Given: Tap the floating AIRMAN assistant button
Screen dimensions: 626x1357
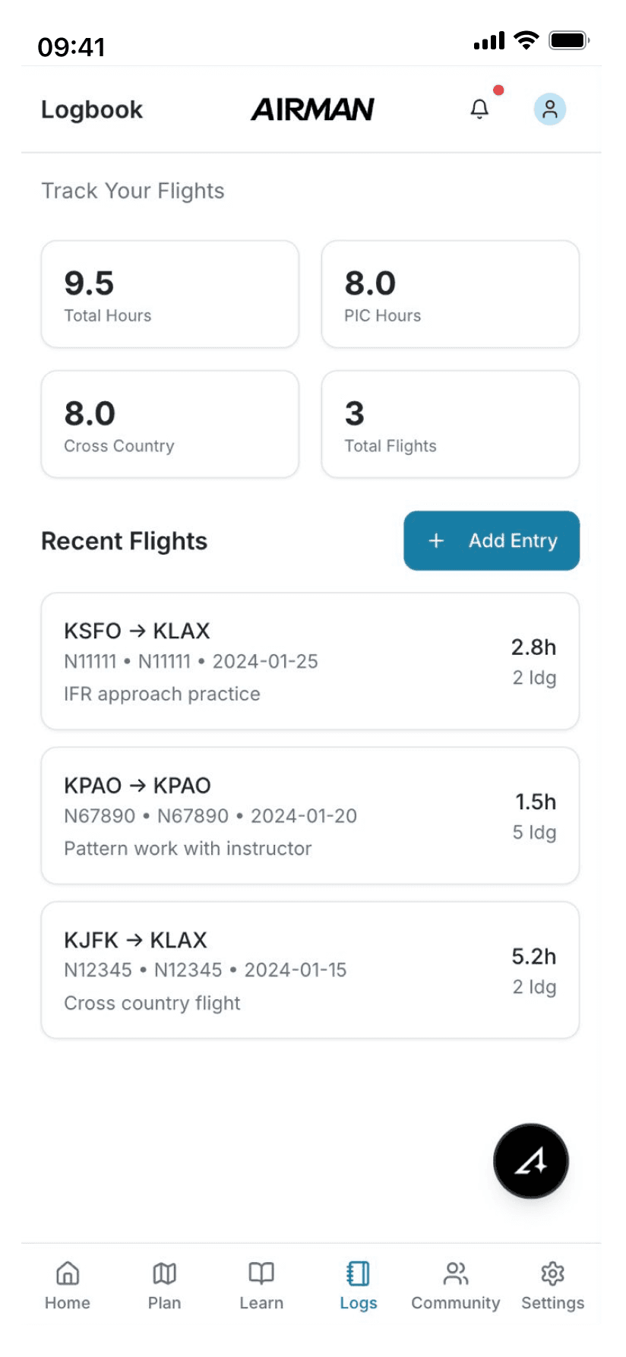Looking at the screenshot, I should [x=531, y=1161].
